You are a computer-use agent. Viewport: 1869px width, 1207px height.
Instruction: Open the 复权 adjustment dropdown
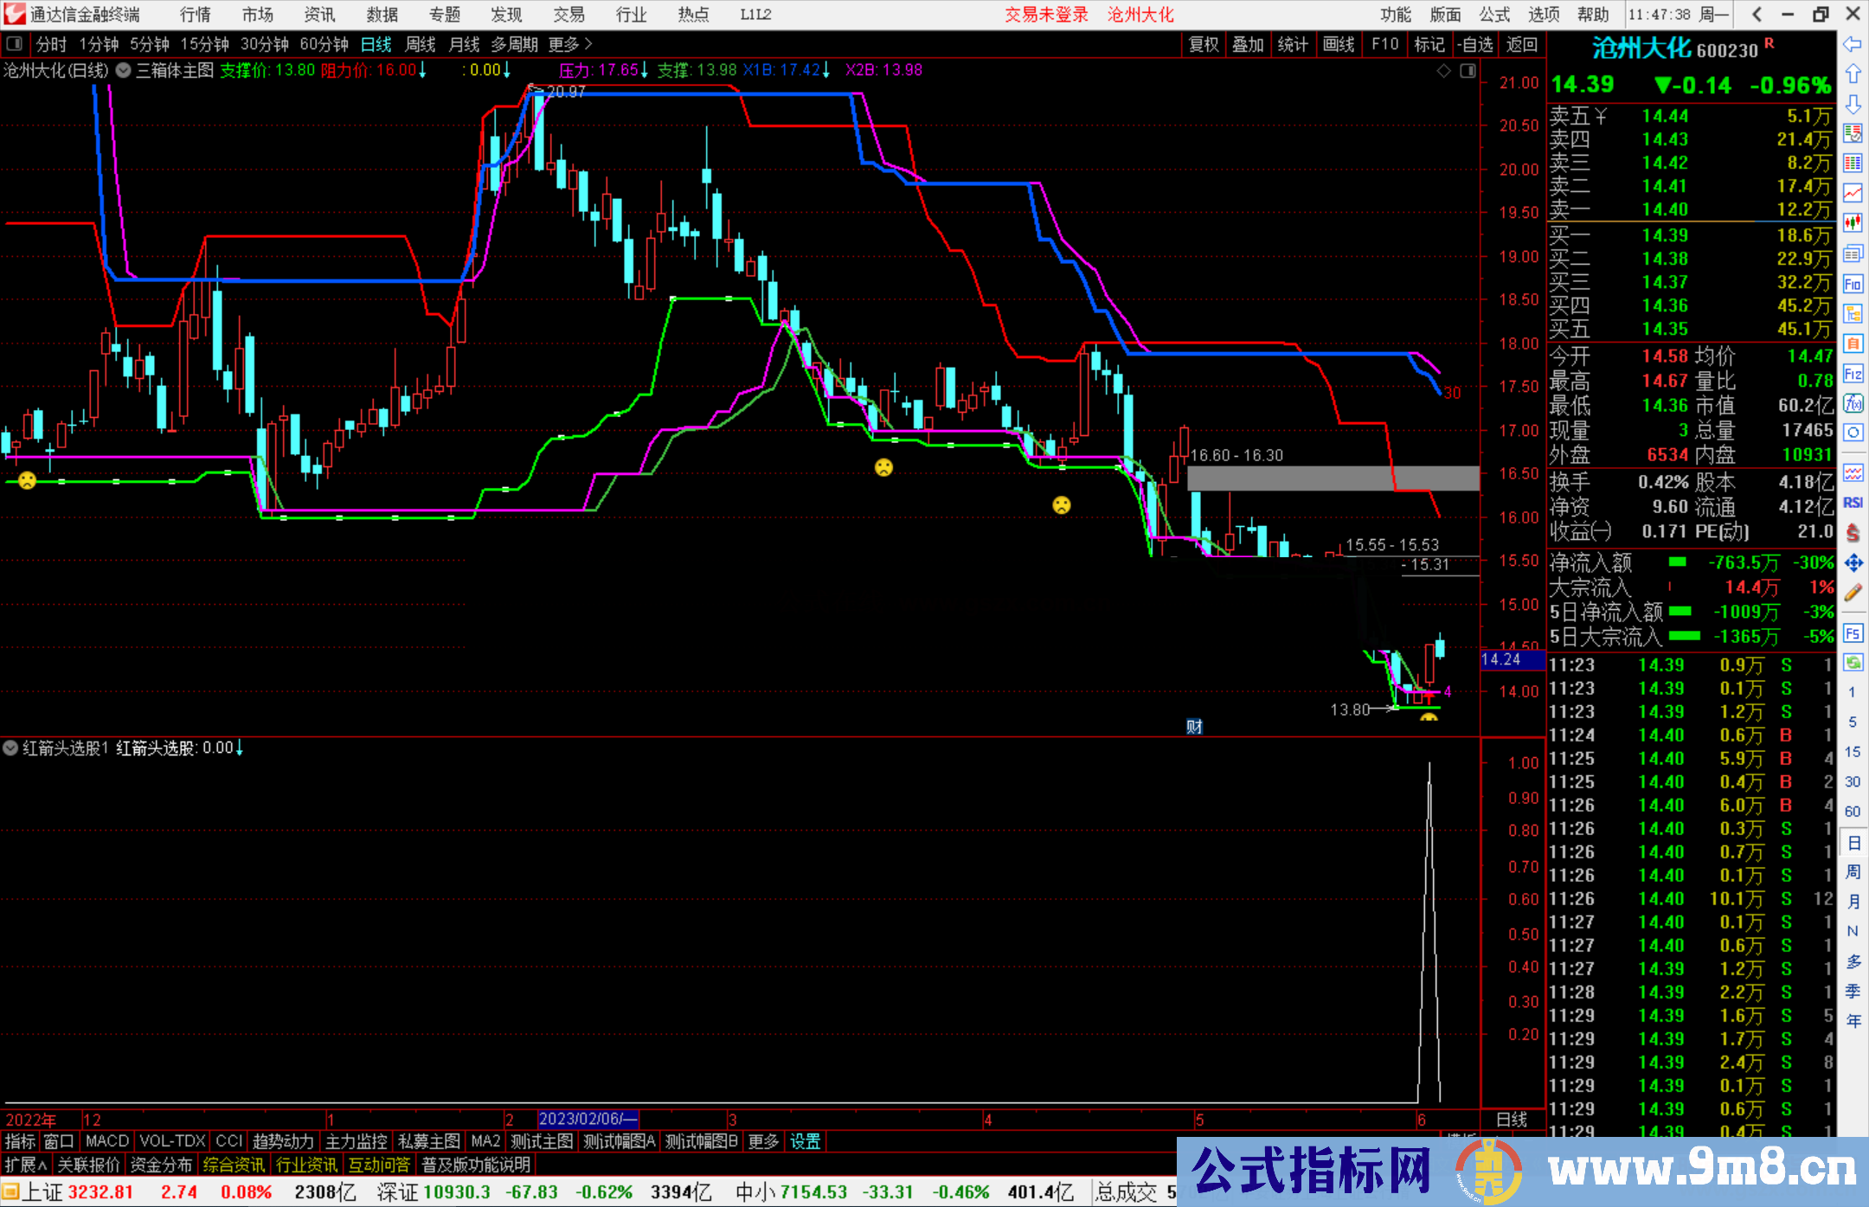[x=1204, y=44]
